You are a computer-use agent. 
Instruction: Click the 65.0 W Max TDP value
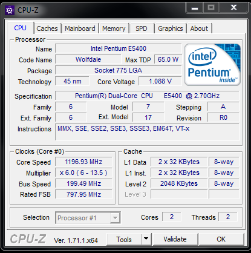coord(168,59)
